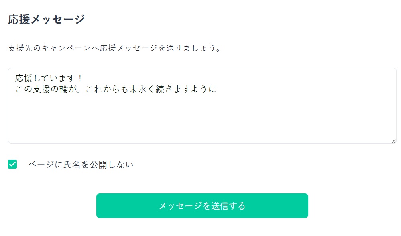The height and width of the screenshot is (236, 401).
Task: Click the 公開しない part of the checkbox label
Action: click(112, 165)
